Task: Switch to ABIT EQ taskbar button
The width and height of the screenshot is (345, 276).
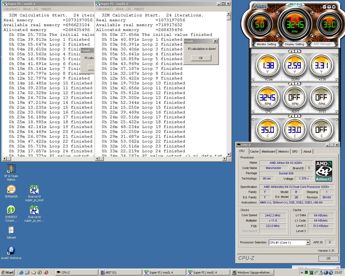Action: point(120,272)
